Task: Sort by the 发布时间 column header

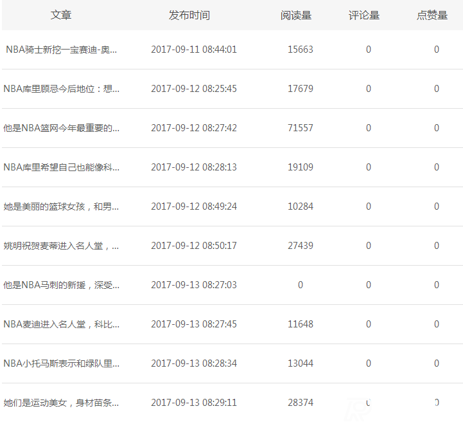Action: tap(189, 15)
